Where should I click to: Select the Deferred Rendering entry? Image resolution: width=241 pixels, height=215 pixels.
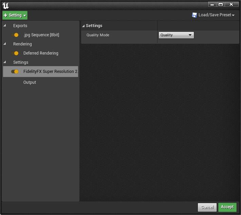(41, 53)
